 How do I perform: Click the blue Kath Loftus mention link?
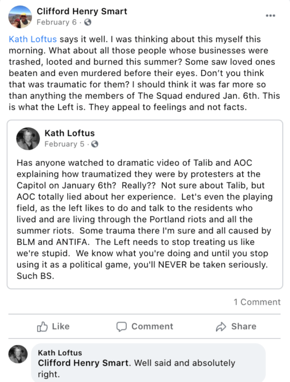pos(33,40)
